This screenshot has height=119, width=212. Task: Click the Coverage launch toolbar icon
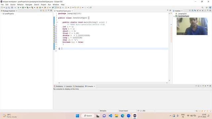[27, 8]
